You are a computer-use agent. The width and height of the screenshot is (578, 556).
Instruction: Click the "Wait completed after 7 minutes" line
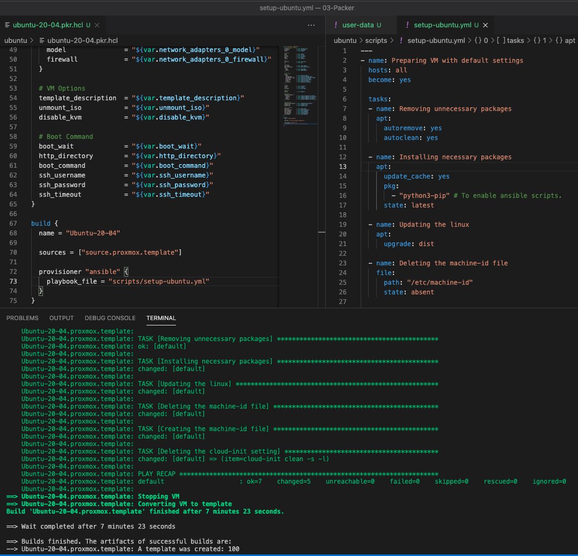(x=91, y=527)
